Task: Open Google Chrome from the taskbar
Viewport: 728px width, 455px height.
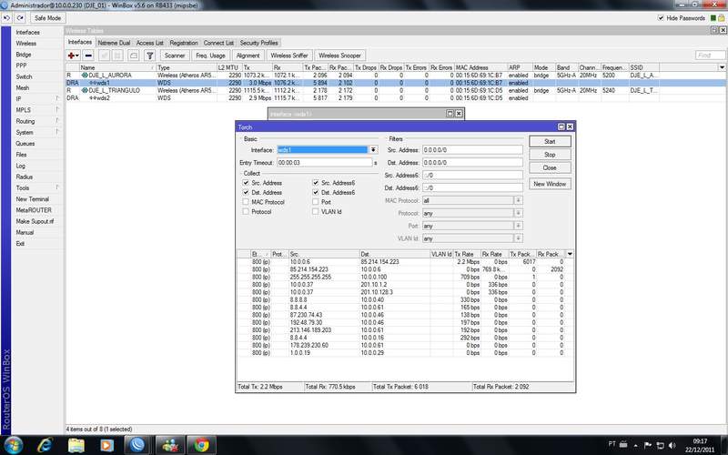Action: (x=202, y=444)
